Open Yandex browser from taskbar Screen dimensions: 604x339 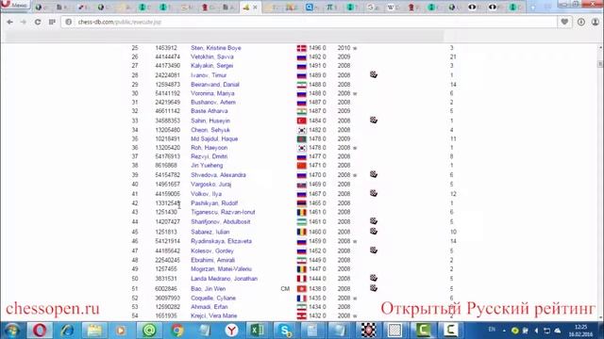tap(231, 331)
